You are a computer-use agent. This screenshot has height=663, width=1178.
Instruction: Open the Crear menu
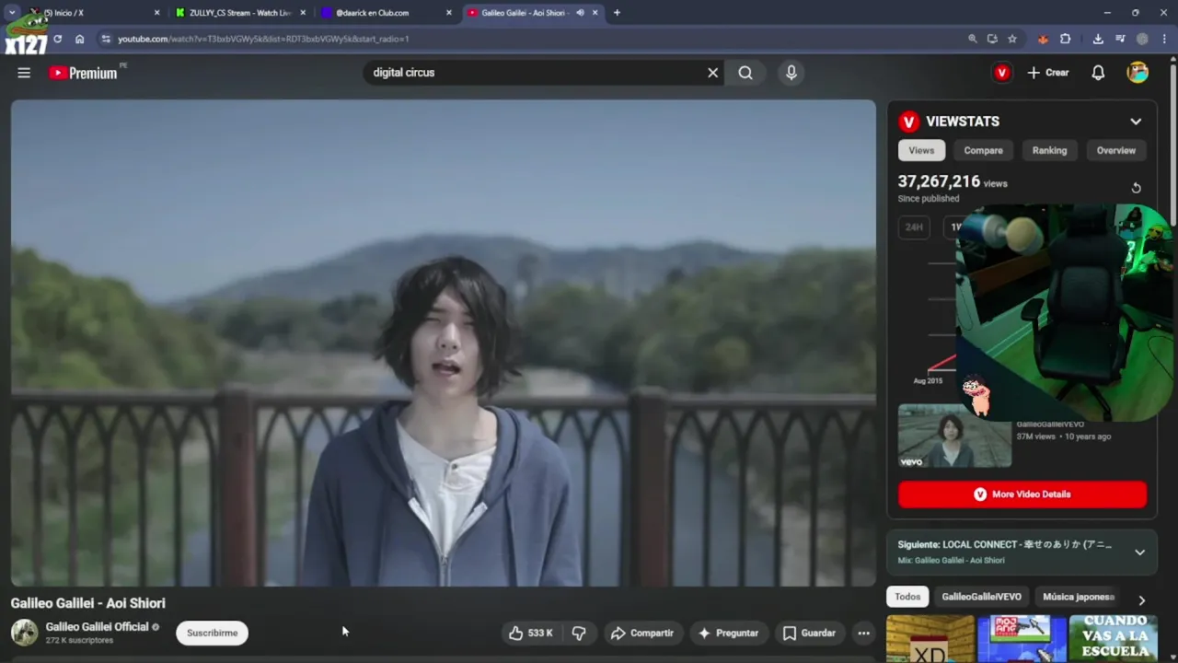(x=1048, y=73)
